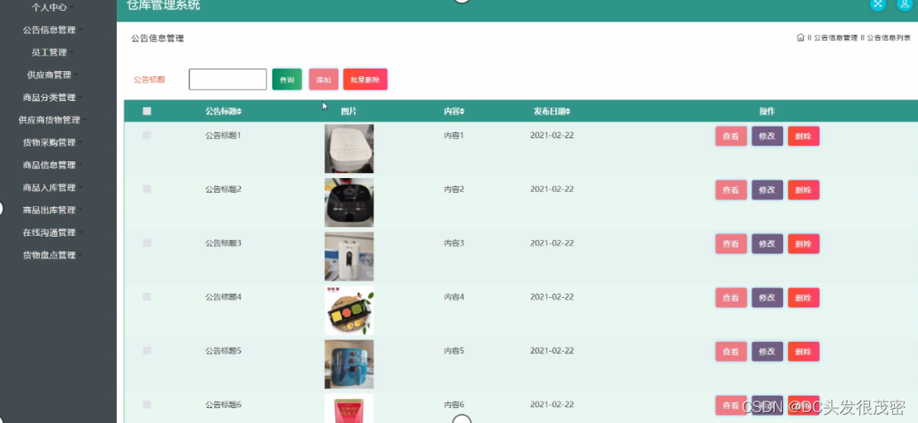
Task: Open 在线沟通管理 in the sidebar
Action: click(x=49, y=233)
